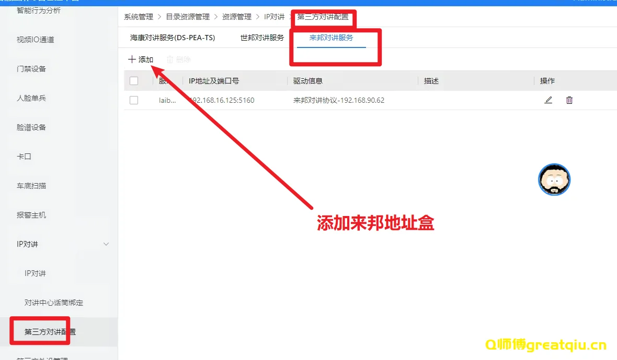Click the IP address 192.168.16.125:5160 cell
Viewport: 617px width, 360px height.
pos(223,100)
